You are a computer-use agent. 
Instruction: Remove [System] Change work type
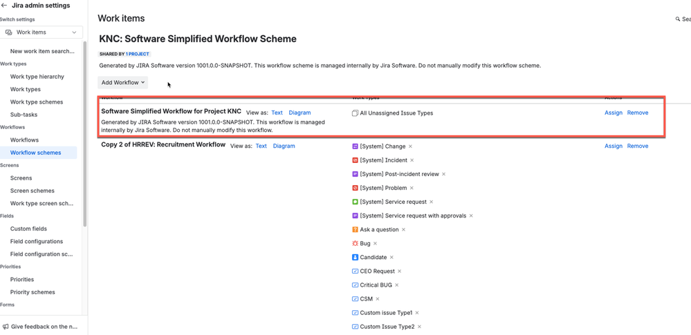tap(410, 146)
